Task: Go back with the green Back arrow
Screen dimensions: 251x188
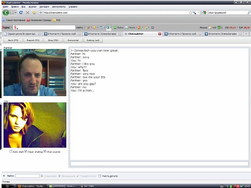Action: tap(6, 12)
